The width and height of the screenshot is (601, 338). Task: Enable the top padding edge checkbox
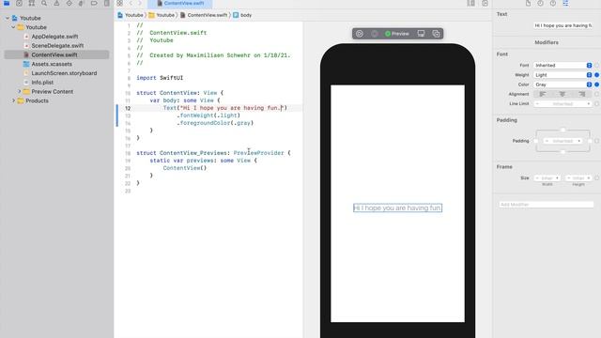point(562,130)
